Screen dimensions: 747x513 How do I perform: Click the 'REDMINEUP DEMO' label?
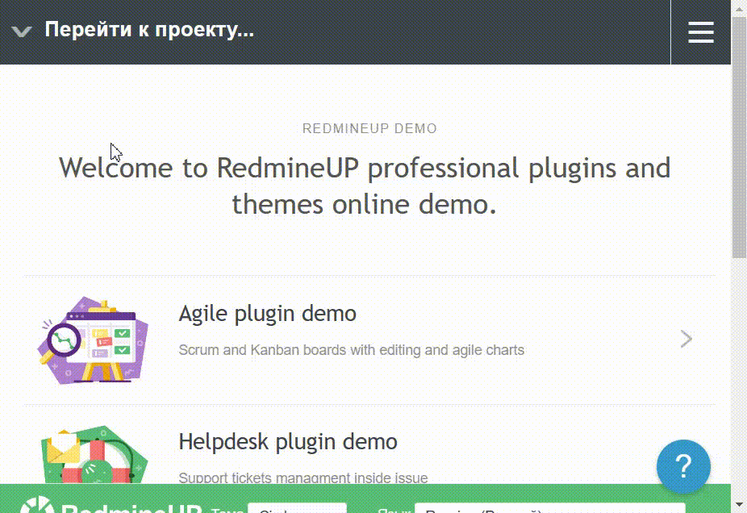tap(369, 128)
